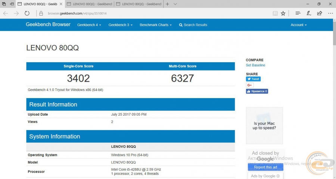Click processor 'Intel Core i5-4288U @ 2.59 GHz'
The height and width of the screenshot is (179, 336).
click(136, 169)
